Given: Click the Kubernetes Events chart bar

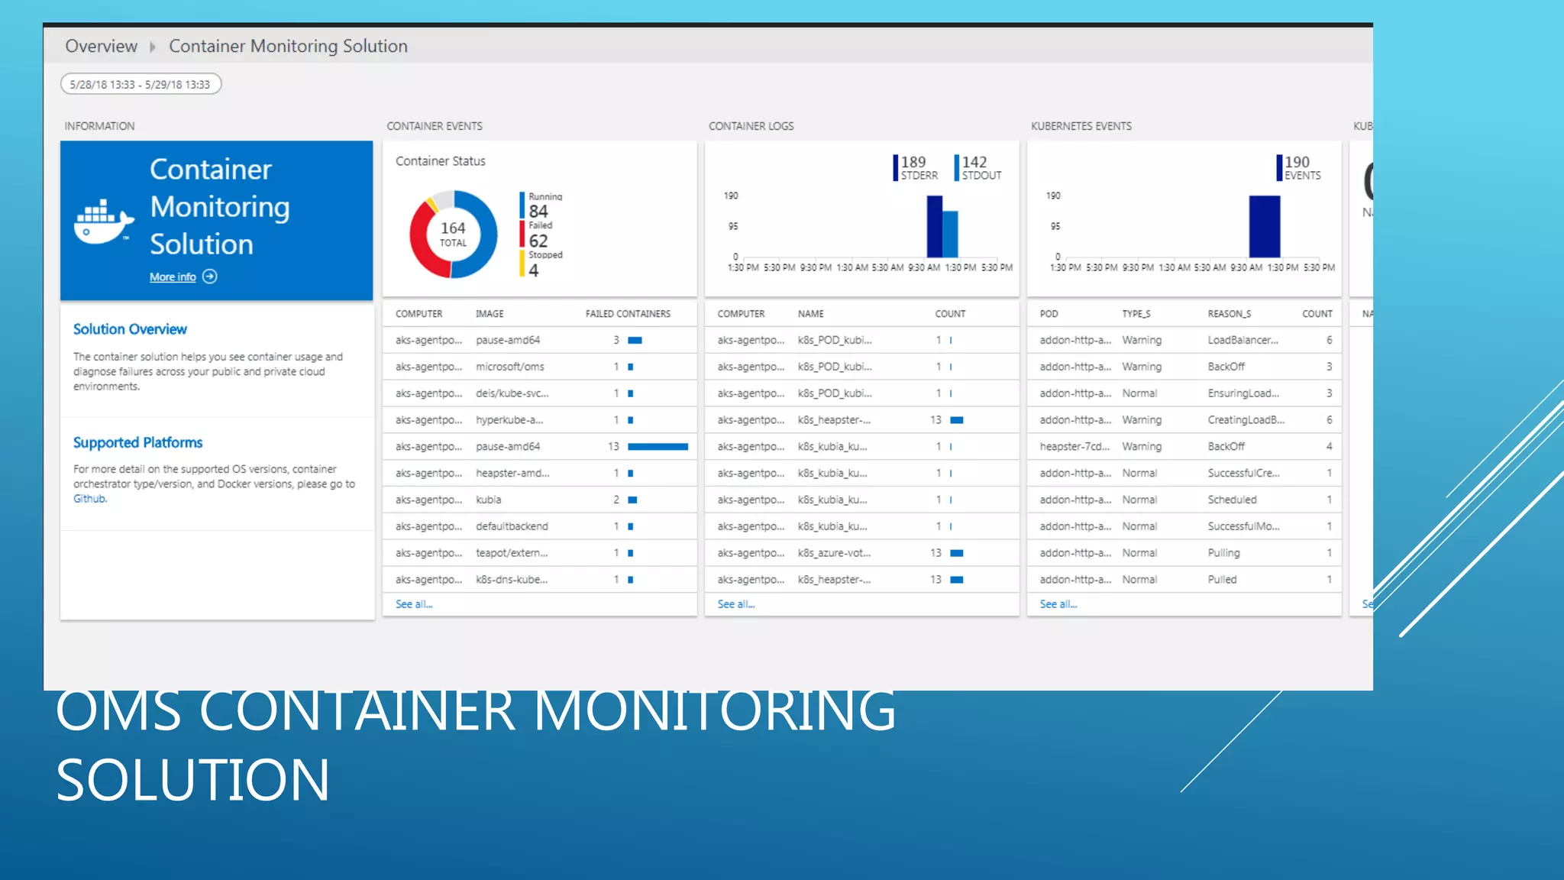Looking at the screenshot, I should [1264, 227].
